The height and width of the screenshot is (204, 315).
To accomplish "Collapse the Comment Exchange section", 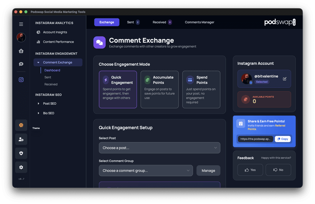I will pyautogui.click(x=58, y=62).
